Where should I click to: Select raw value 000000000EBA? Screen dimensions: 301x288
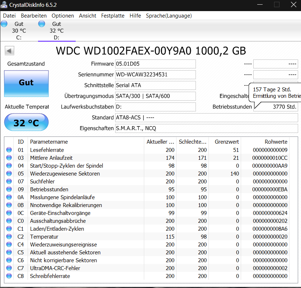[270, 189]
